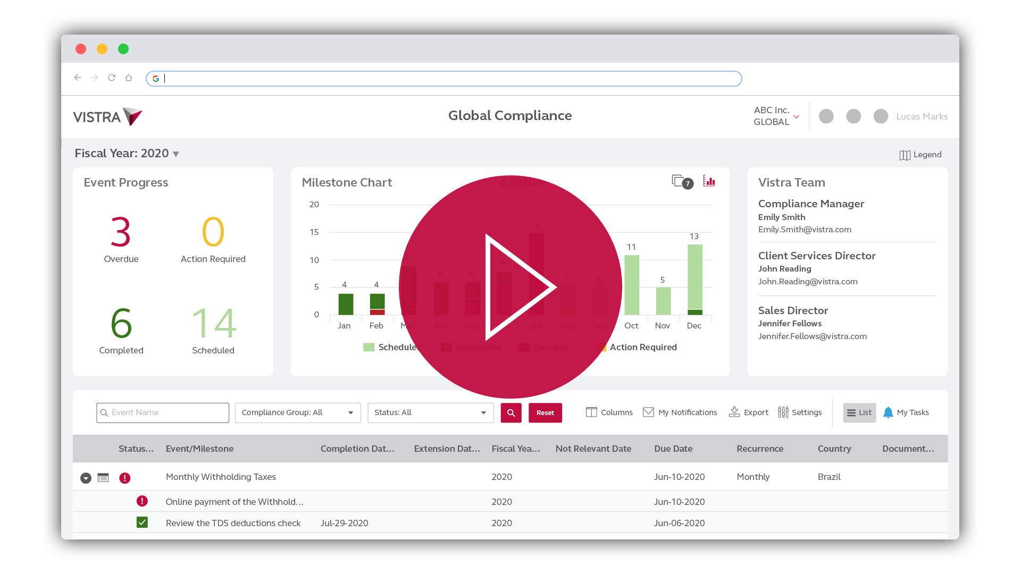Sort by the Extension Date column header
Viewport: 1021px width, 574px height.
pyautogui.click(x=447, y=449)
